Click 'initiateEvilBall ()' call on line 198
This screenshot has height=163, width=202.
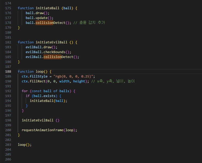tap(40, 120)
